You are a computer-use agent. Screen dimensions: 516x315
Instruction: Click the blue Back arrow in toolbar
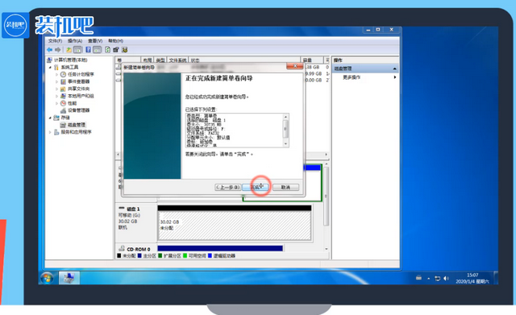(x=49, y=50)
